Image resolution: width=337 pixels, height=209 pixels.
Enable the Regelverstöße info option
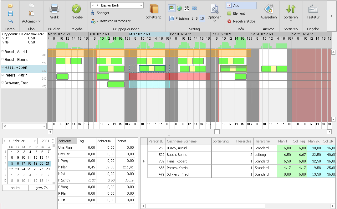(x=229, y=21)
